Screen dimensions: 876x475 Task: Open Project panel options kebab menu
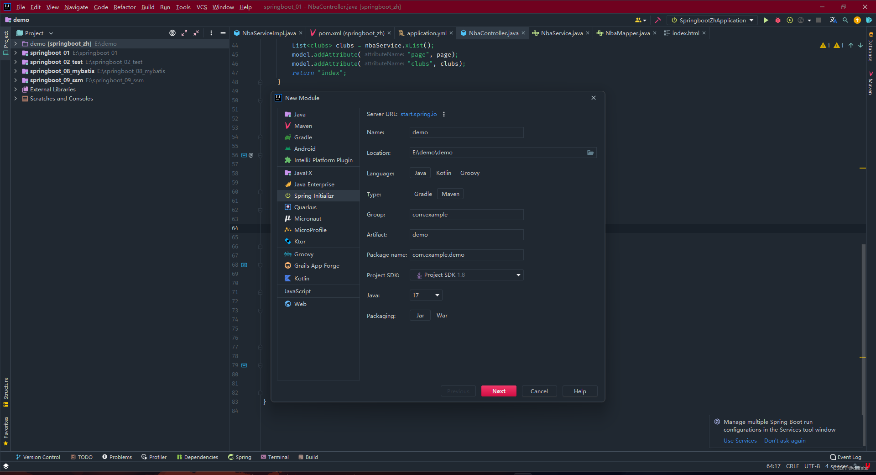[211, 33]
